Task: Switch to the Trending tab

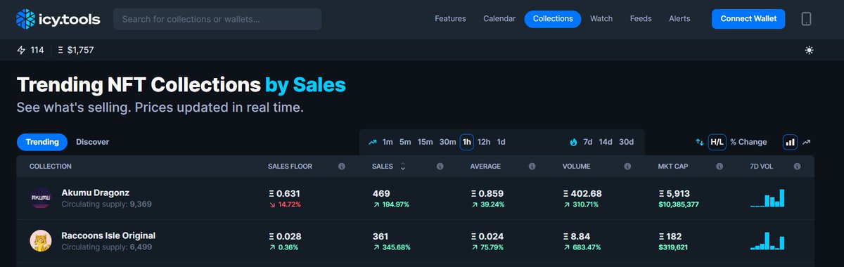Action: click(x=42, y=142)
